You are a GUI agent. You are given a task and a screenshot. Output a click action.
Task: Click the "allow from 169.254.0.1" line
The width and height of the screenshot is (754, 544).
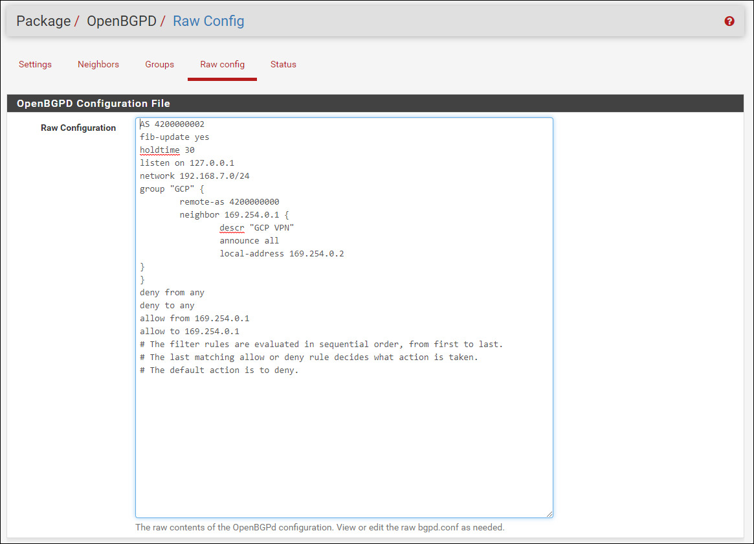click(195, 319)
